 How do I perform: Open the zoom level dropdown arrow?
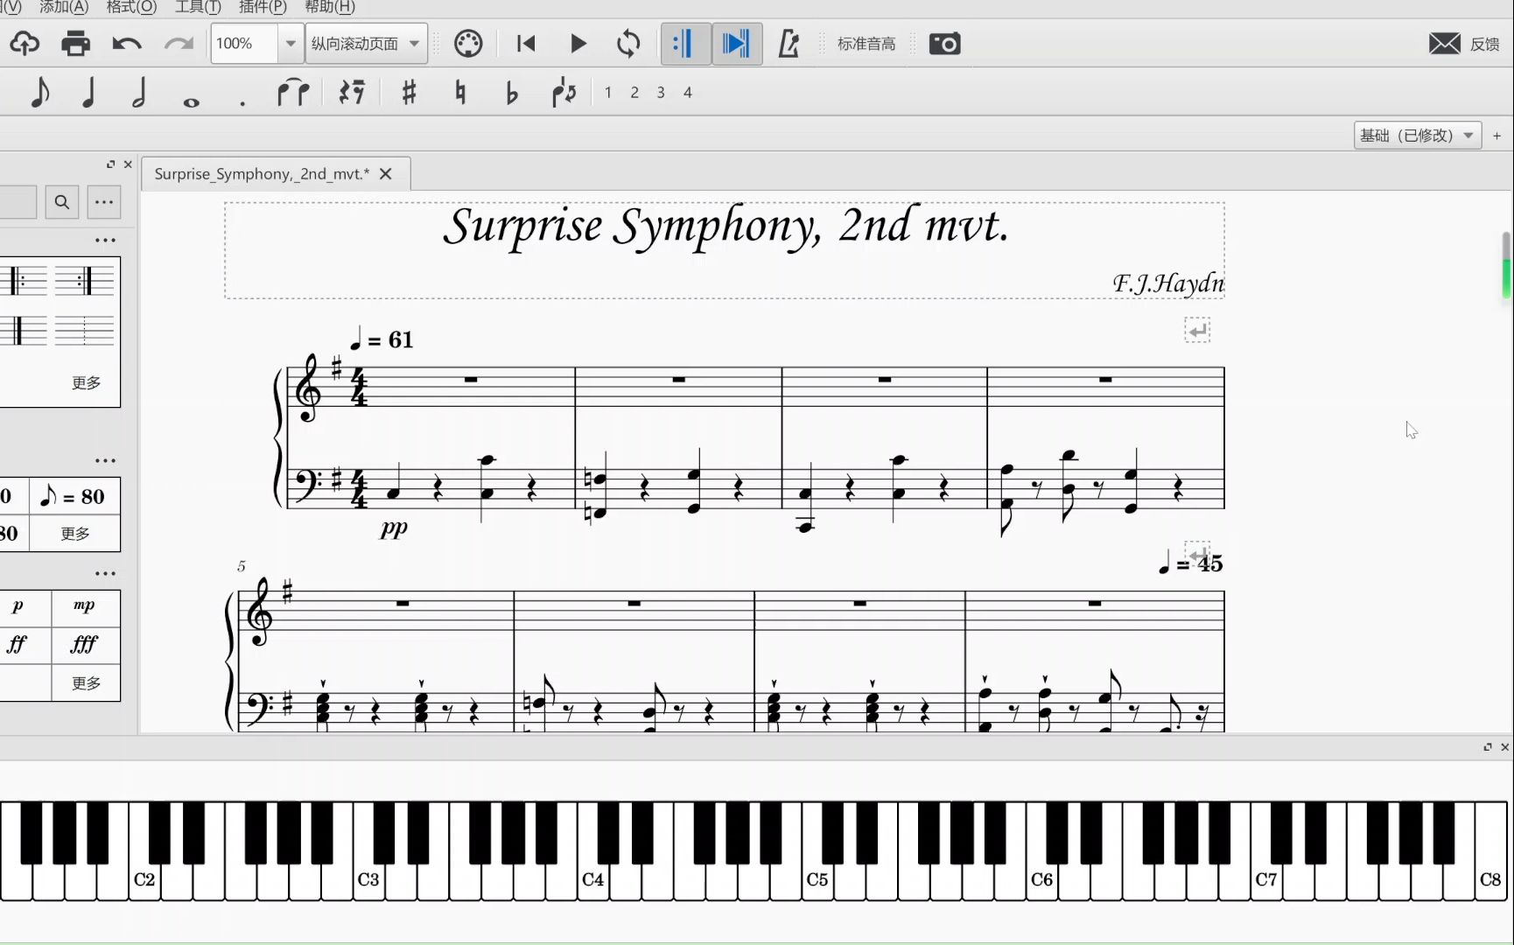coord(291,43)
